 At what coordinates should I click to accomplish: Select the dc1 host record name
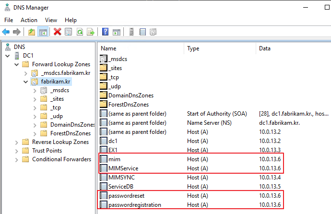(113, 141)
